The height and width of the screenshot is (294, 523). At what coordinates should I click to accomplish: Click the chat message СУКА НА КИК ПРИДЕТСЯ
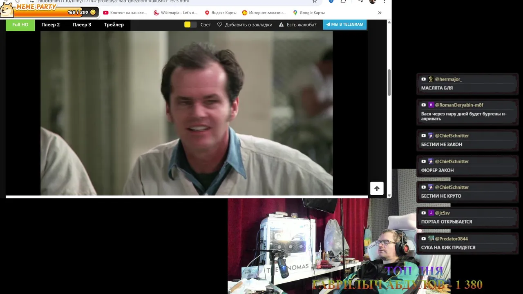(x=448, y=247)
